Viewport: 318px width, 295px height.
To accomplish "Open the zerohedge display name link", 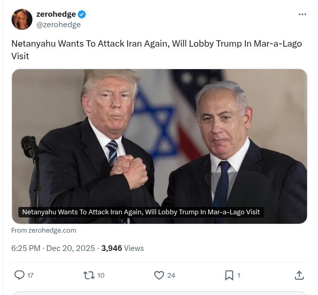I will pos(56,14).
